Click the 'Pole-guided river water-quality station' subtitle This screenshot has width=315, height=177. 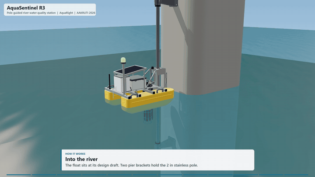(x=31, y=13)
